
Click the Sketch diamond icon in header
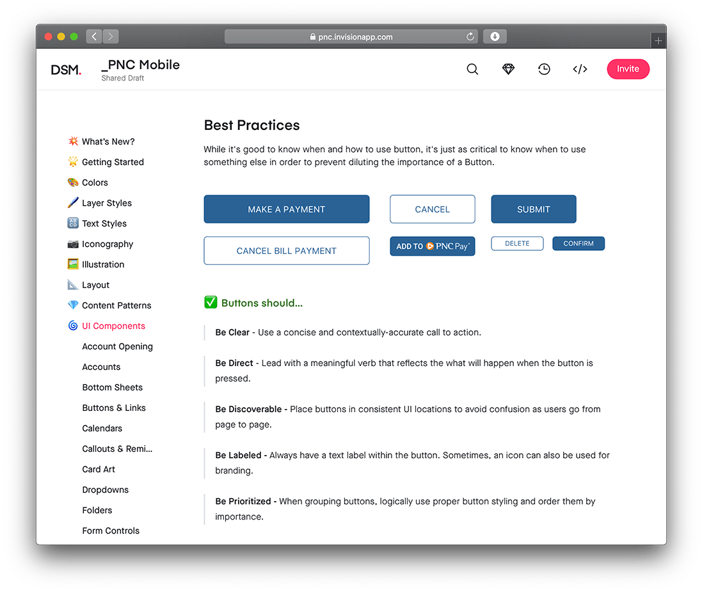pyautogui.click(x=508, y=69)
